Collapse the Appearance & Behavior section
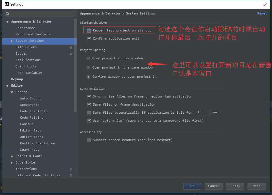Image resolution: width=272 pixels, height=195 pixels. [7, 21]
